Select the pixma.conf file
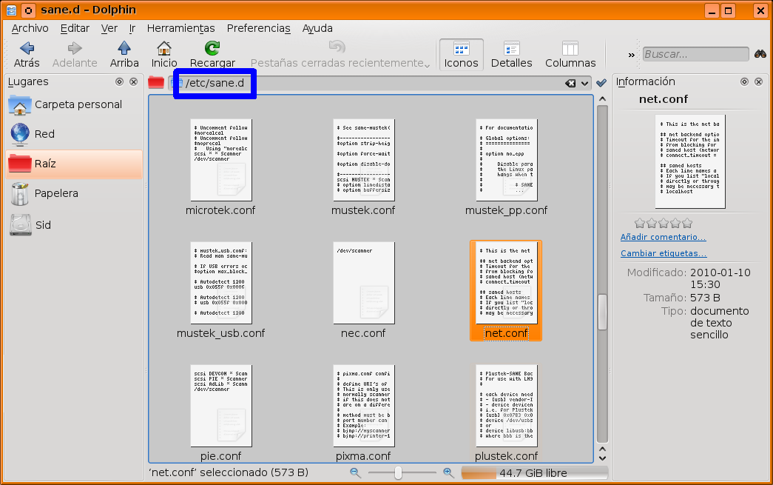This screenshot has width=773, height=485. (363, 412)
